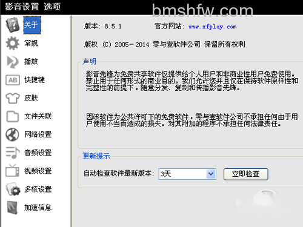
Task: Open the 常规 settings section
Action: 31,43
